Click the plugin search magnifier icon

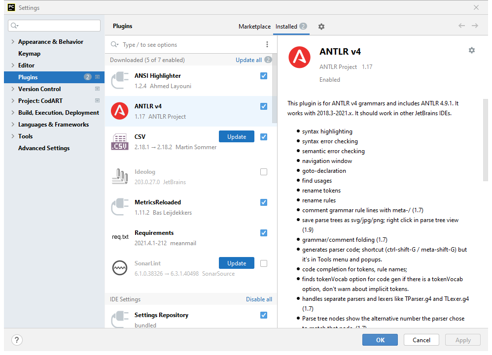(x=114, y=44)
